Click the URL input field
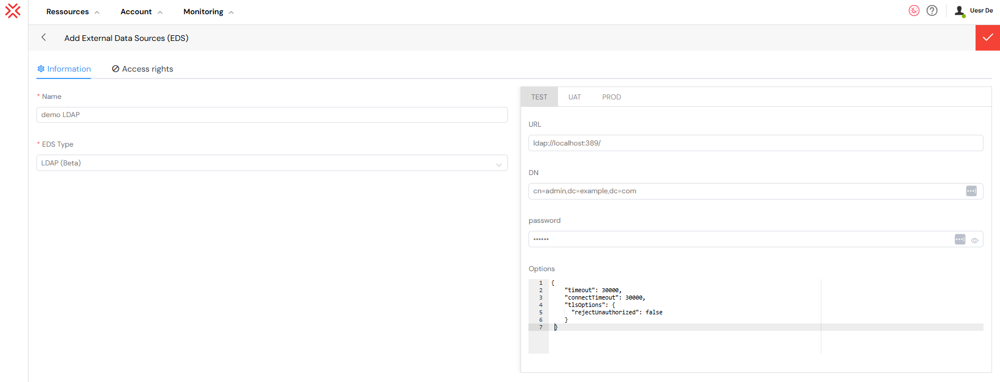Screen dimensions: 1000x382 [755, 143]
